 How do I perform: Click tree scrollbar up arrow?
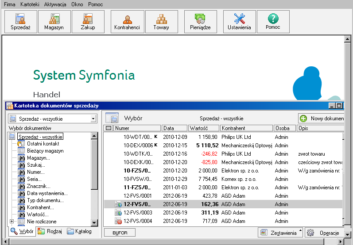[94, 136]
